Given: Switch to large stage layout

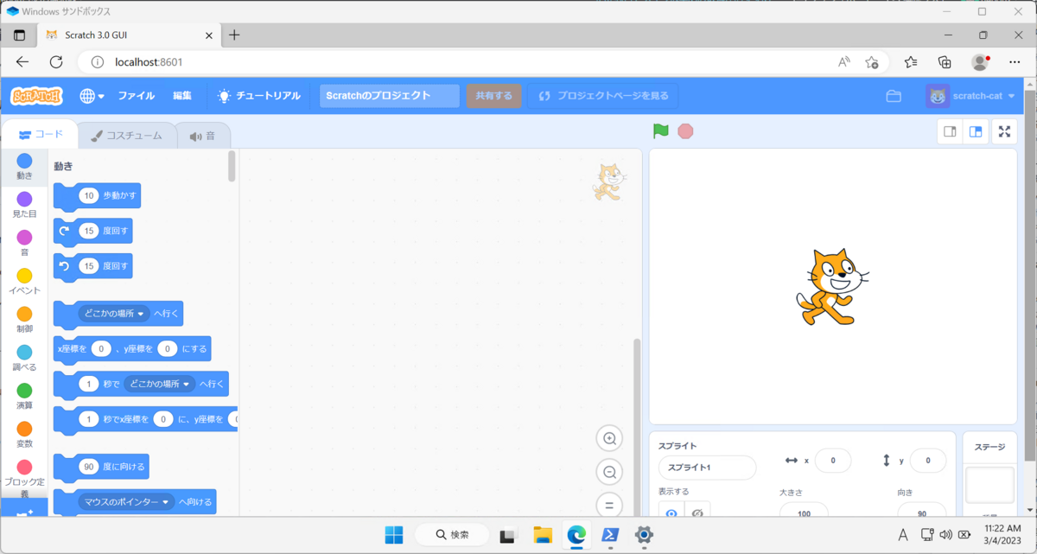Looking at the screenshot, I should [976, 131].
